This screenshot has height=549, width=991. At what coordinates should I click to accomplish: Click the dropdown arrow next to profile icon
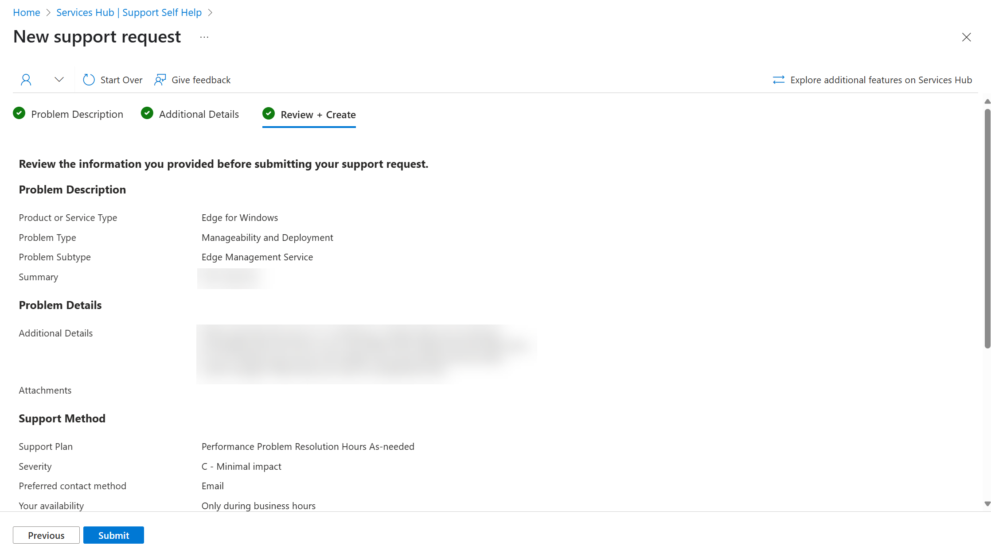pos(59,80)
